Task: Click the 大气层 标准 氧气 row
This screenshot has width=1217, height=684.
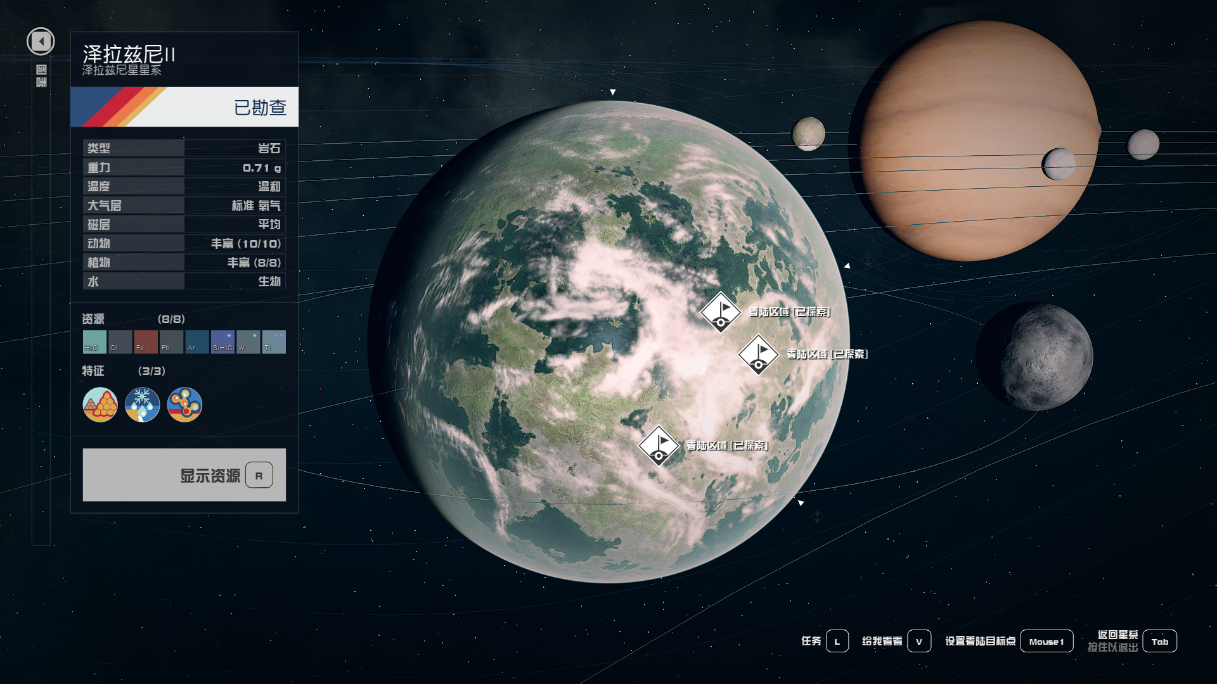Action: 184,205
